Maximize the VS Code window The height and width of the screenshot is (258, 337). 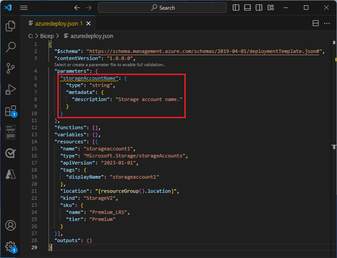click(x=306, y=8)
